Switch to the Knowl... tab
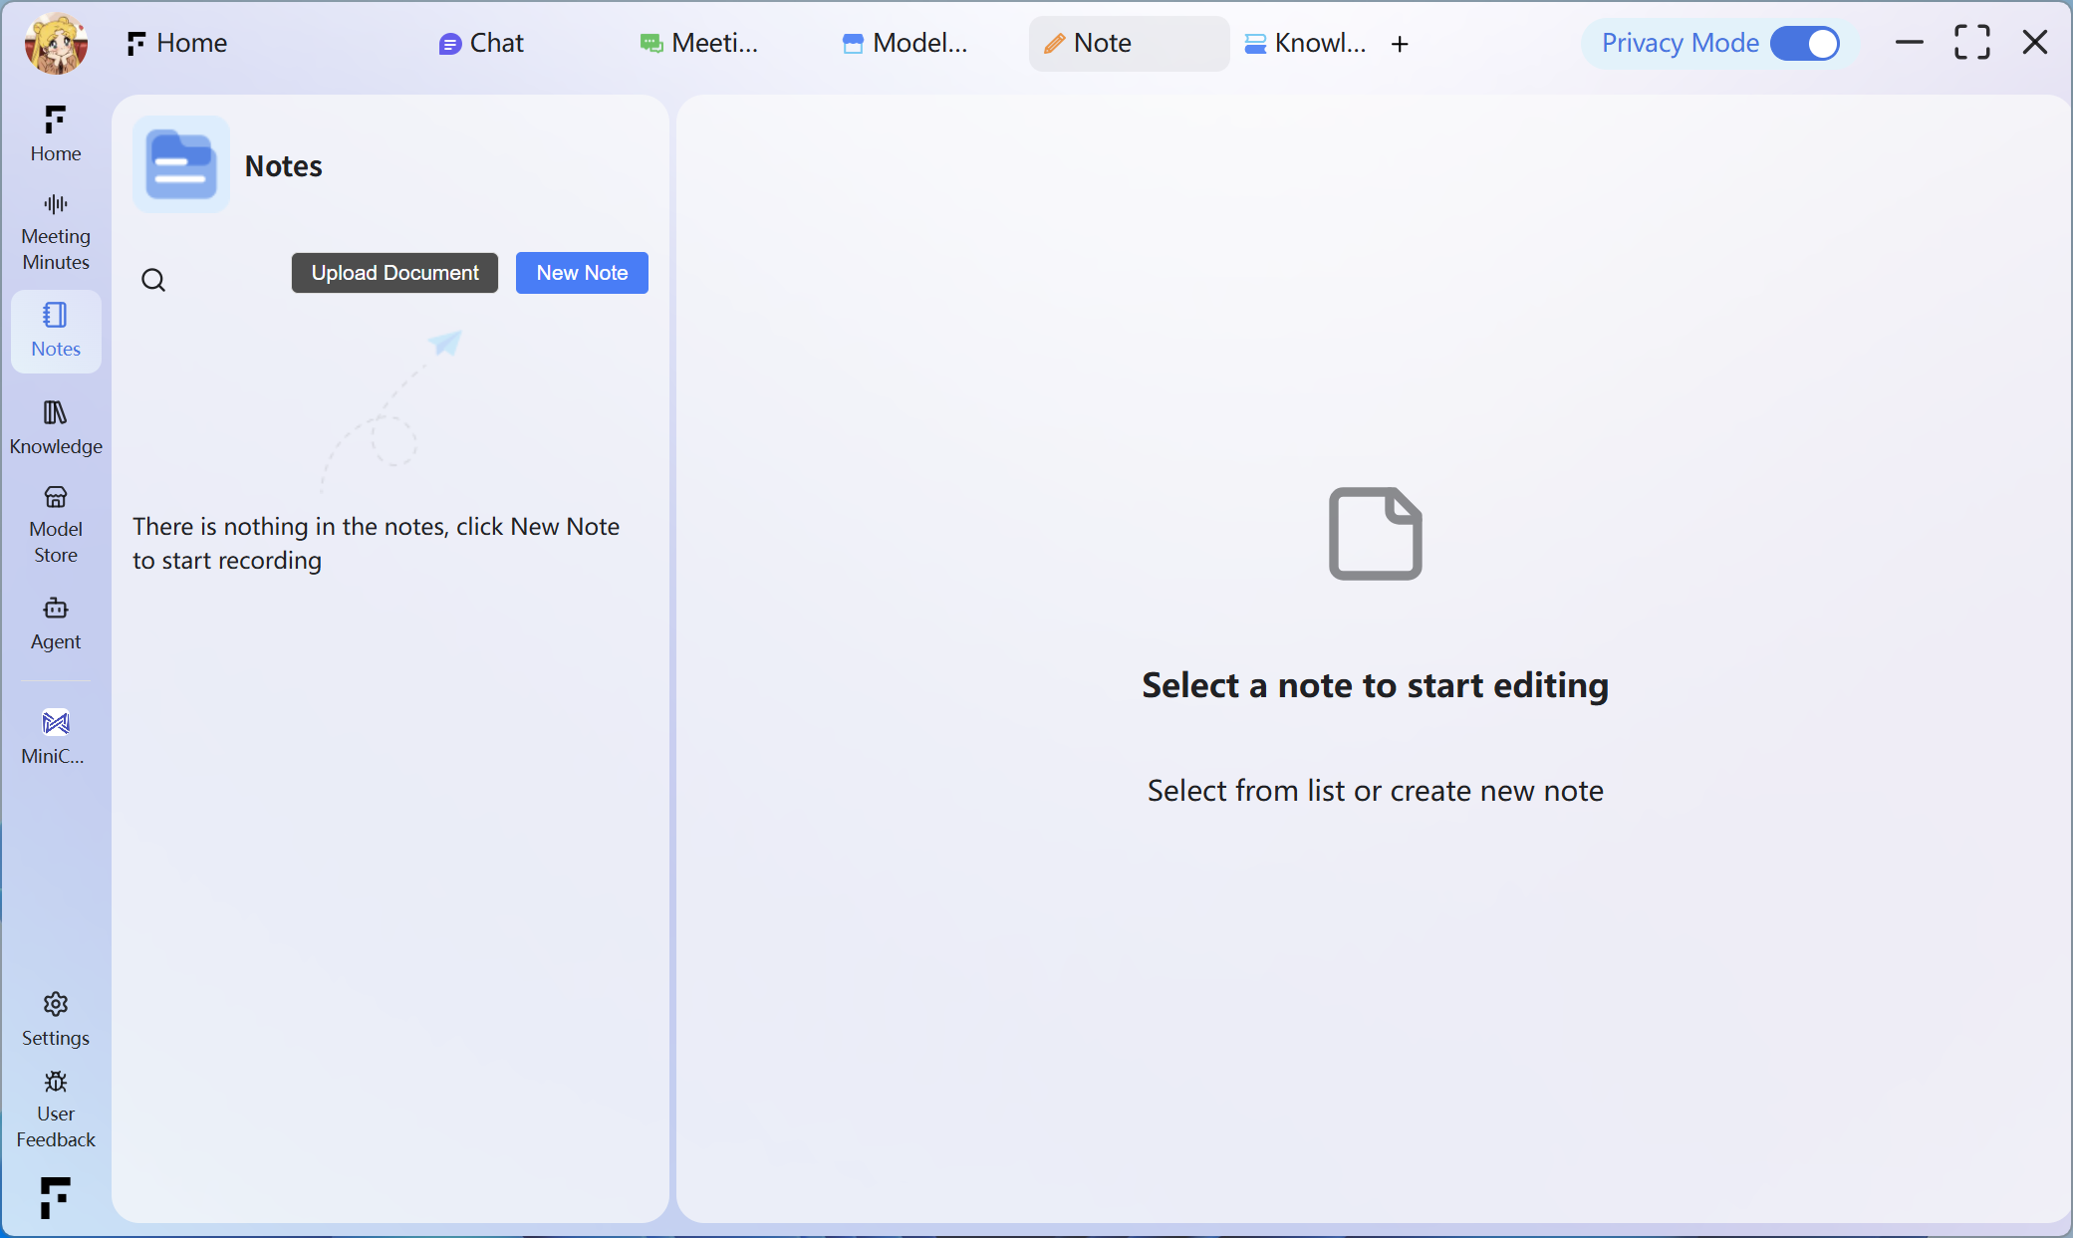The image size is (2073, 1238). click(x=1305, y=44)
